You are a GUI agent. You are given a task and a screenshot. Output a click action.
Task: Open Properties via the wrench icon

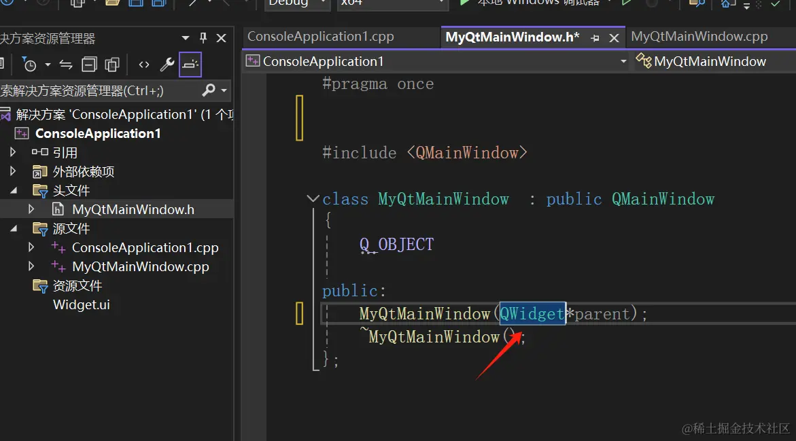coord(167,65)
